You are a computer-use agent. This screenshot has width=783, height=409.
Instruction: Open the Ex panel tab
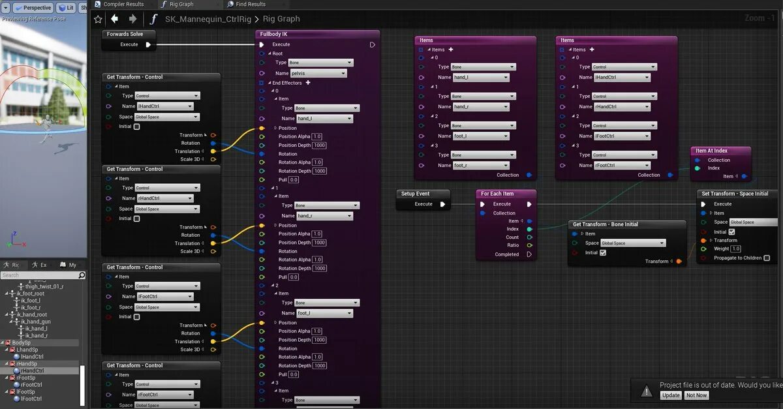39,265
